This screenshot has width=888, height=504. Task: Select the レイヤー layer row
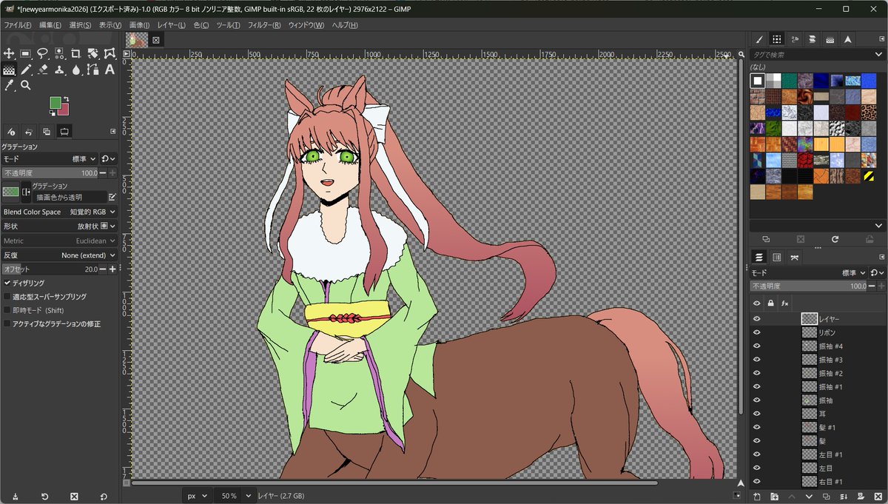[x=818, y=318]
